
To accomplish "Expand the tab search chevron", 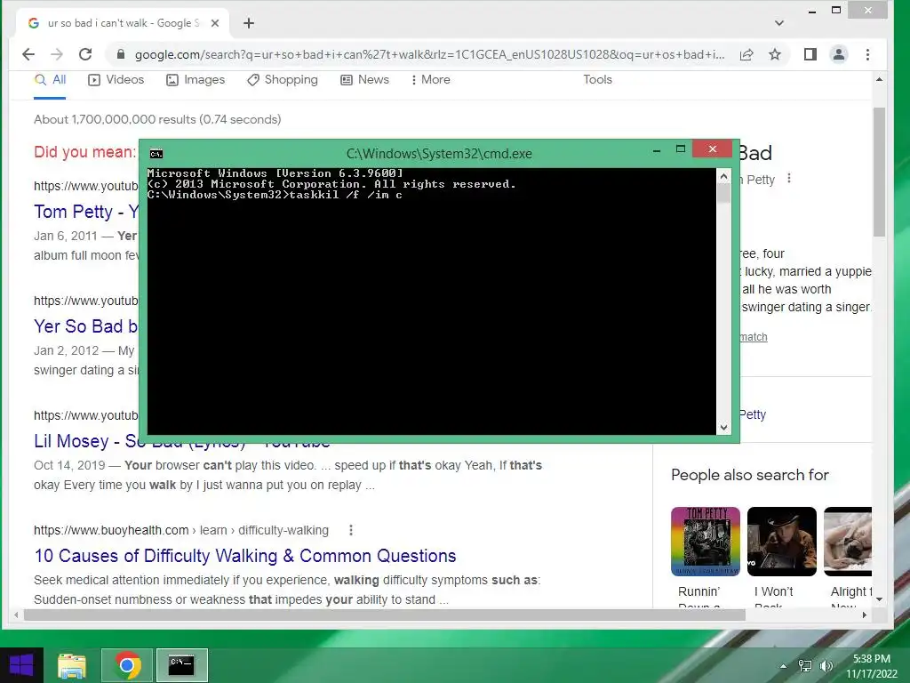I will tap(779, 23).
